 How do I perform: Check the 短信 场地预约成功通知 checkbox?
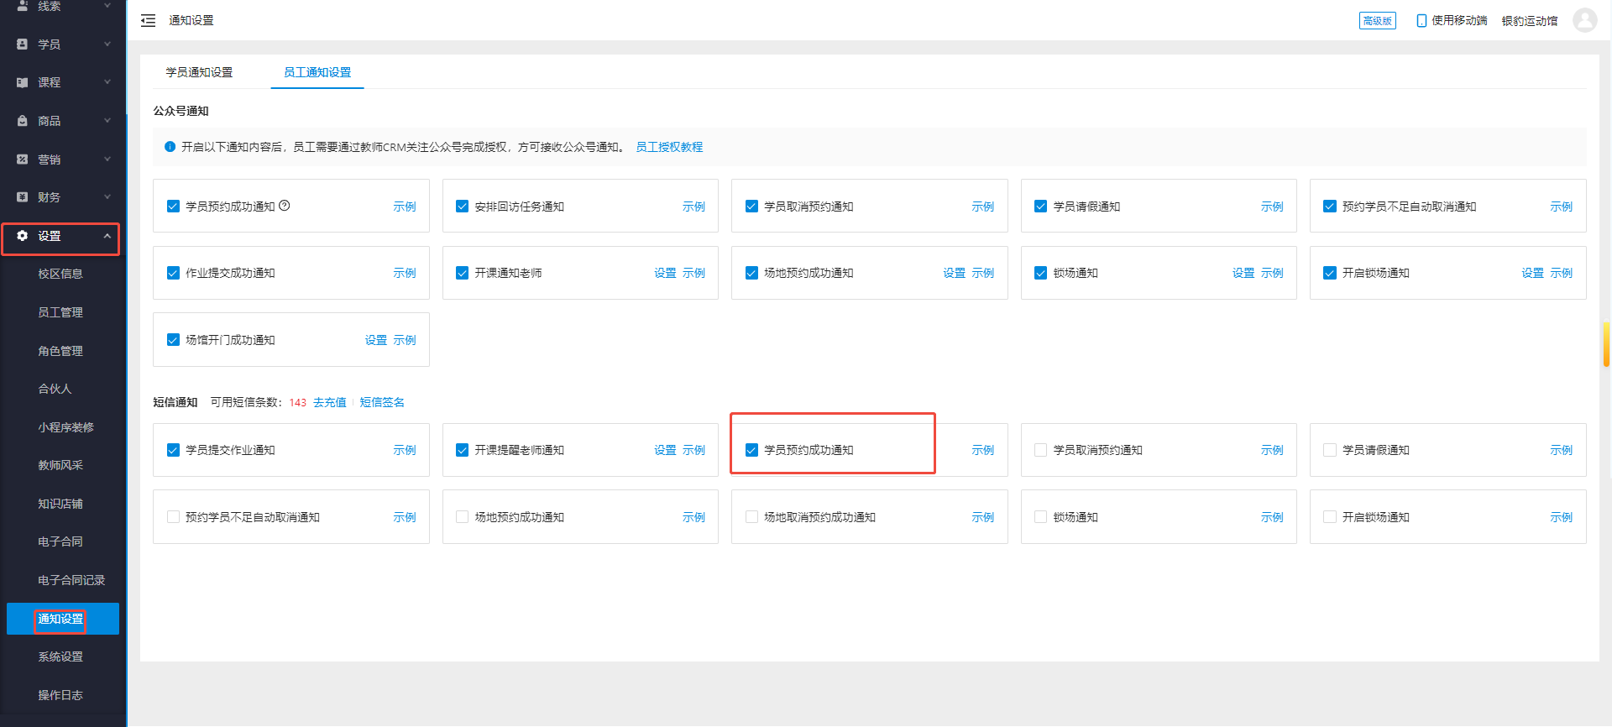click(462, 517)
